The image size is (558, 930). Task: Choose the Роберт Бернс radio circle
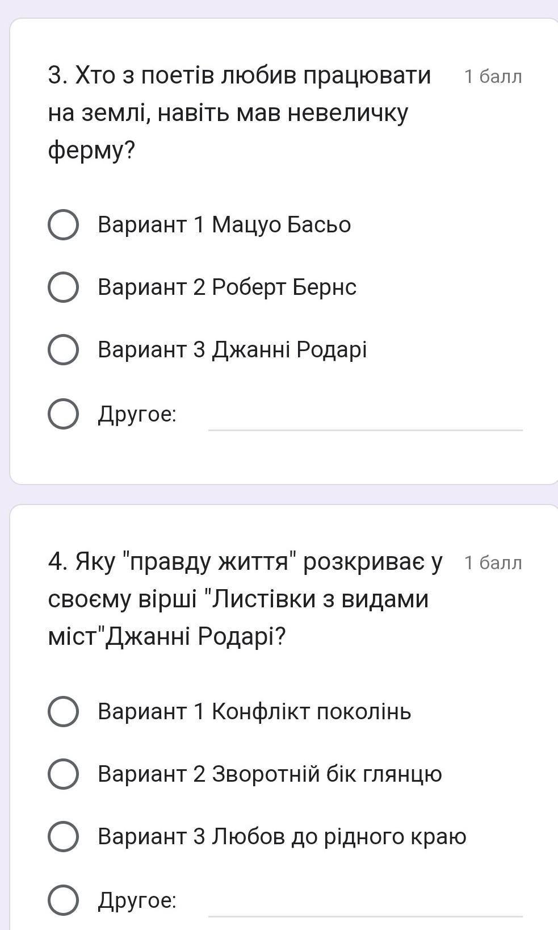click(x=63, y=287)
